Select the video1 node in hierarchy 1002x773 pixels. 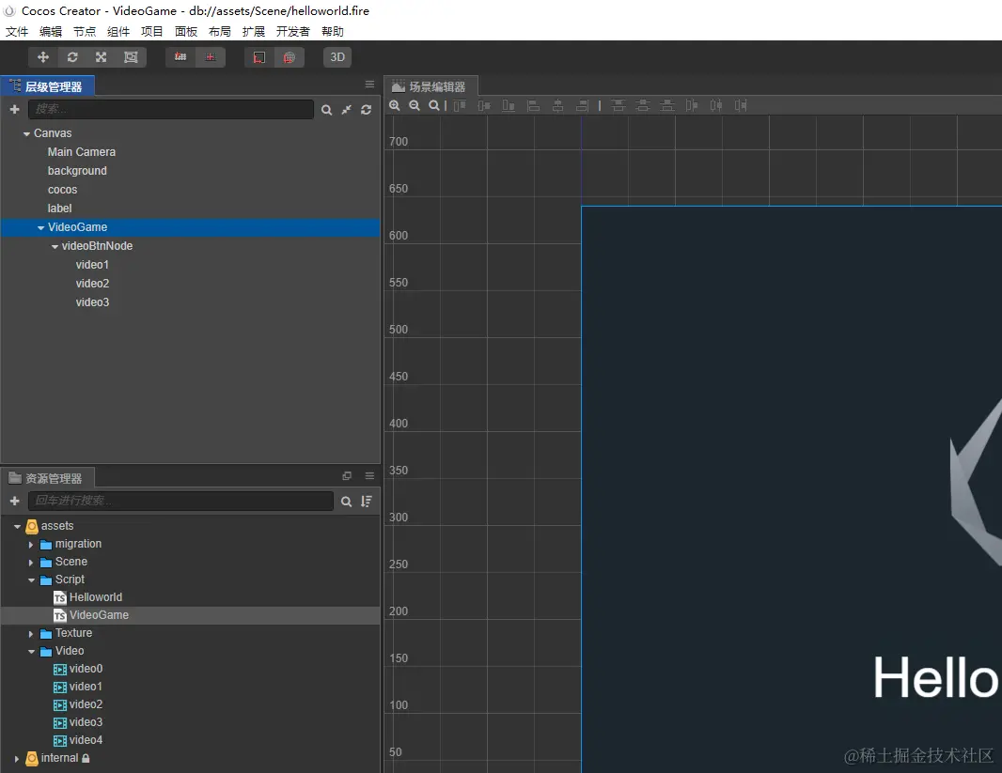pos(92,264)
